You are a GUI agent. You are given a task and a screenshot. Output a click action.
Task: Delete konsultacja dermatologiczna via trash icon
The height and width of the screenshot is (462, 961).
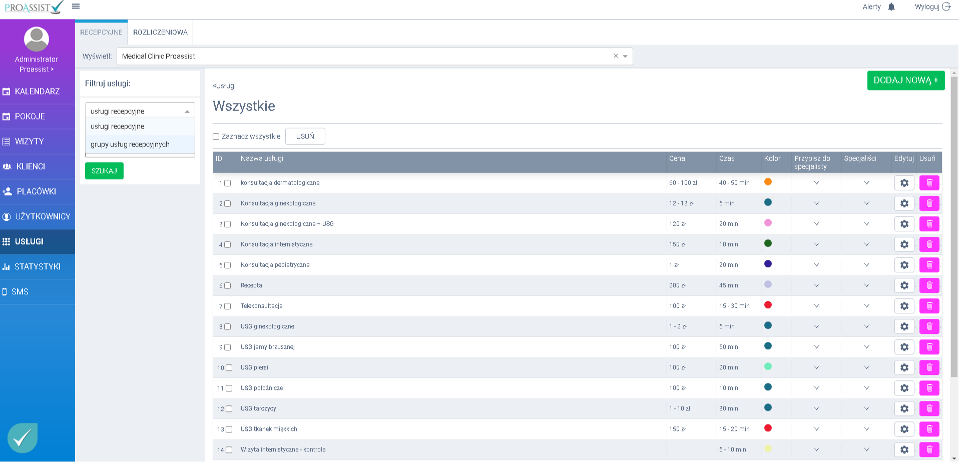coord(929,183)
